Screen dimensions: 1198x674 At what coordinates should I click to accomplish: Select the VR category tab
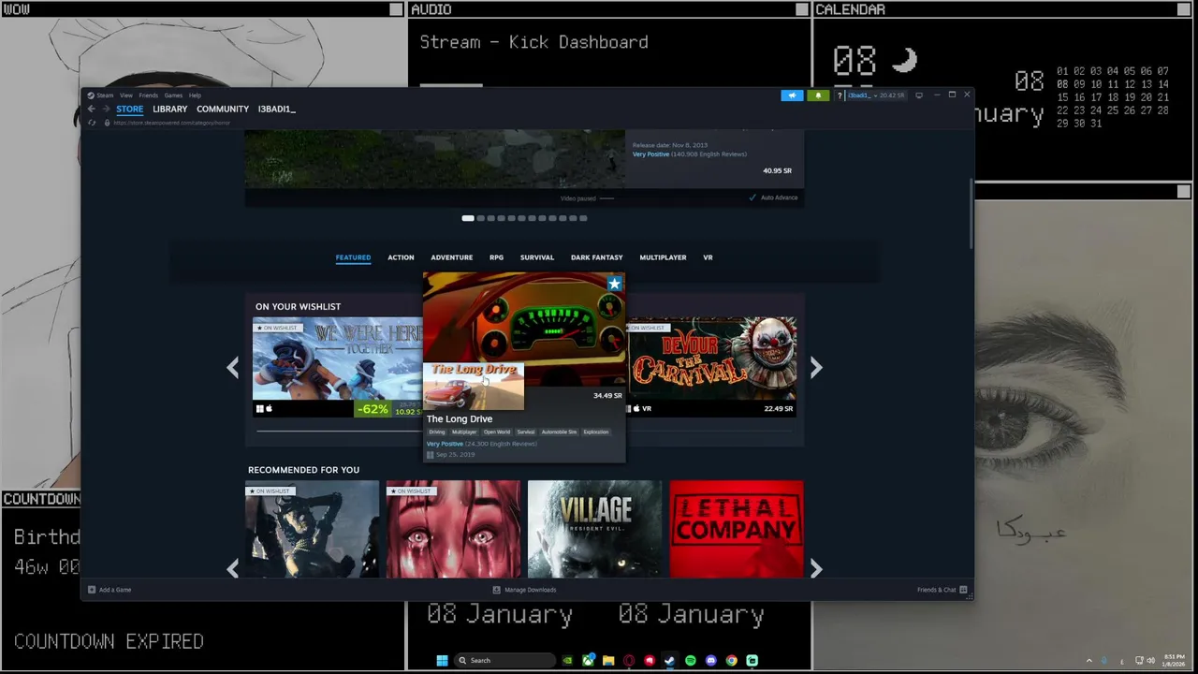[708, 257]
